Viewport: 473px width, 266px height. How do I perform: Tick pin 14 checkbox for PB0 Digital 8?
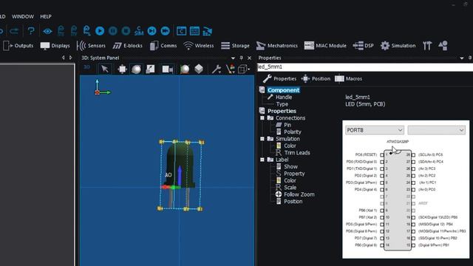click(x=382, y=245)
